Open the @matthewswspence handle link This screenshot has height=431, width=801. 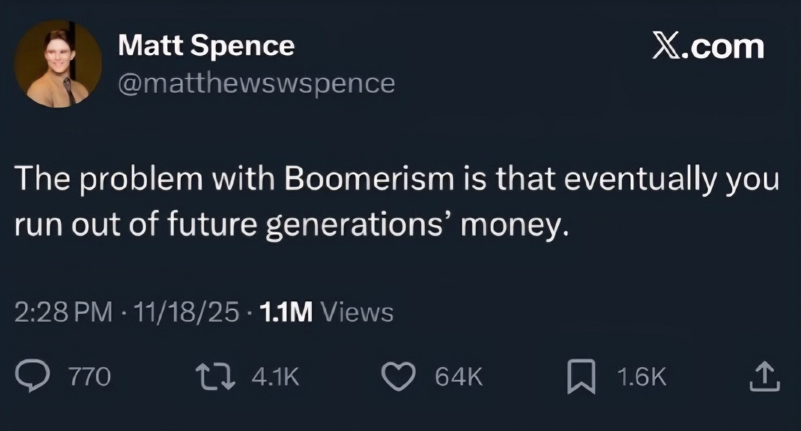pyautogui.click(x=256, y=83)
